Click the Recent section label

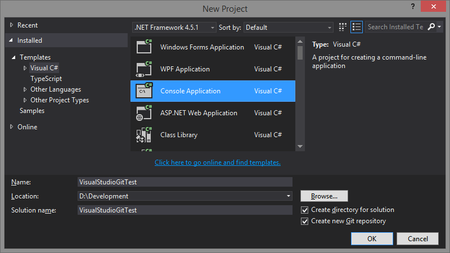(28, 25)
